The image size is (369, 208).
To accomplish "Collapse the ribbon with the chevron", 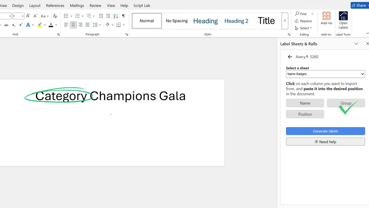I will [x=367, y=34].
